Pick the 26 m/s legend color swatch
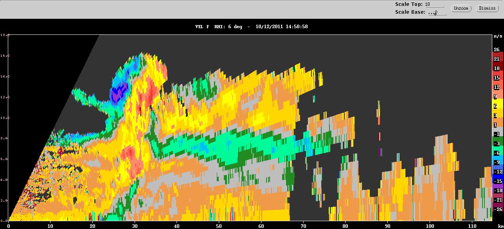This screenshot has height=229, width=504. (x=497, y=50)
